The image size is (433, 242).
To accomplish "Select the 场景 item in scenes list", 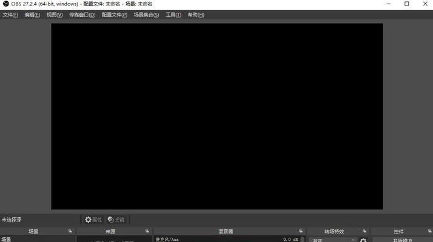I will pyautogui.click(x=37, y=239).
